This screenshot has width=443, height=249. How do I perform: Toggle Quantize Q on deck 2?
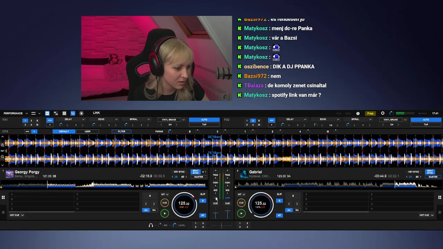coord(279,201)
